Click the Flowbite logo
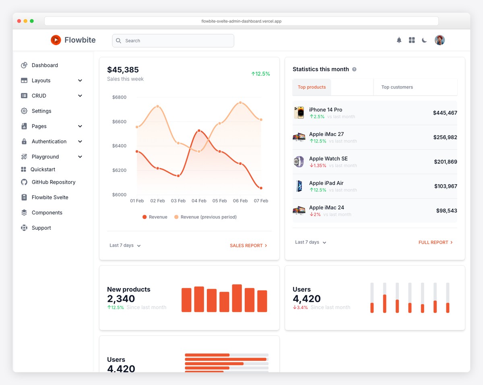 tap(73, 40)
